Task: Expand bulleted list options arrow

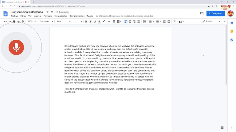Action: (x=161, y=22)
